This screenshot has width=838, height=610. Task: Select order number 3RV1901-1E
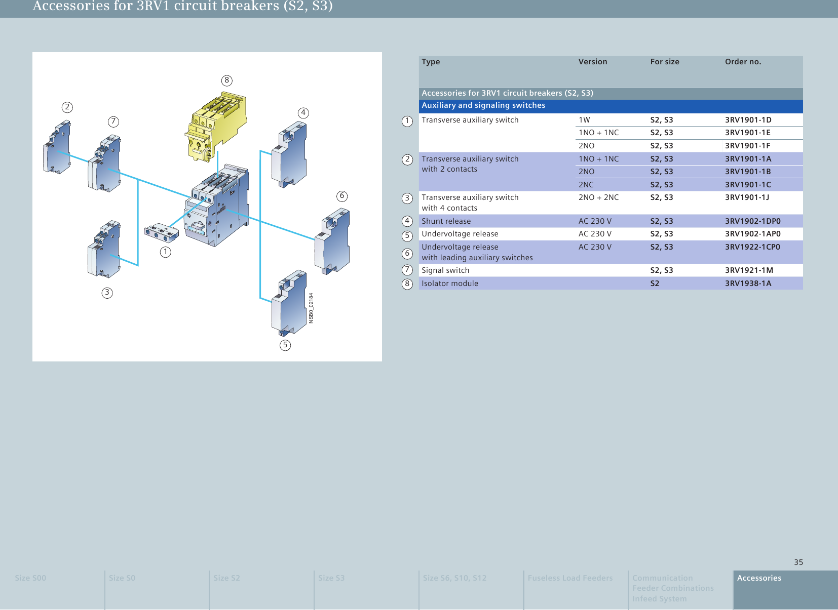tap(747, 133)
